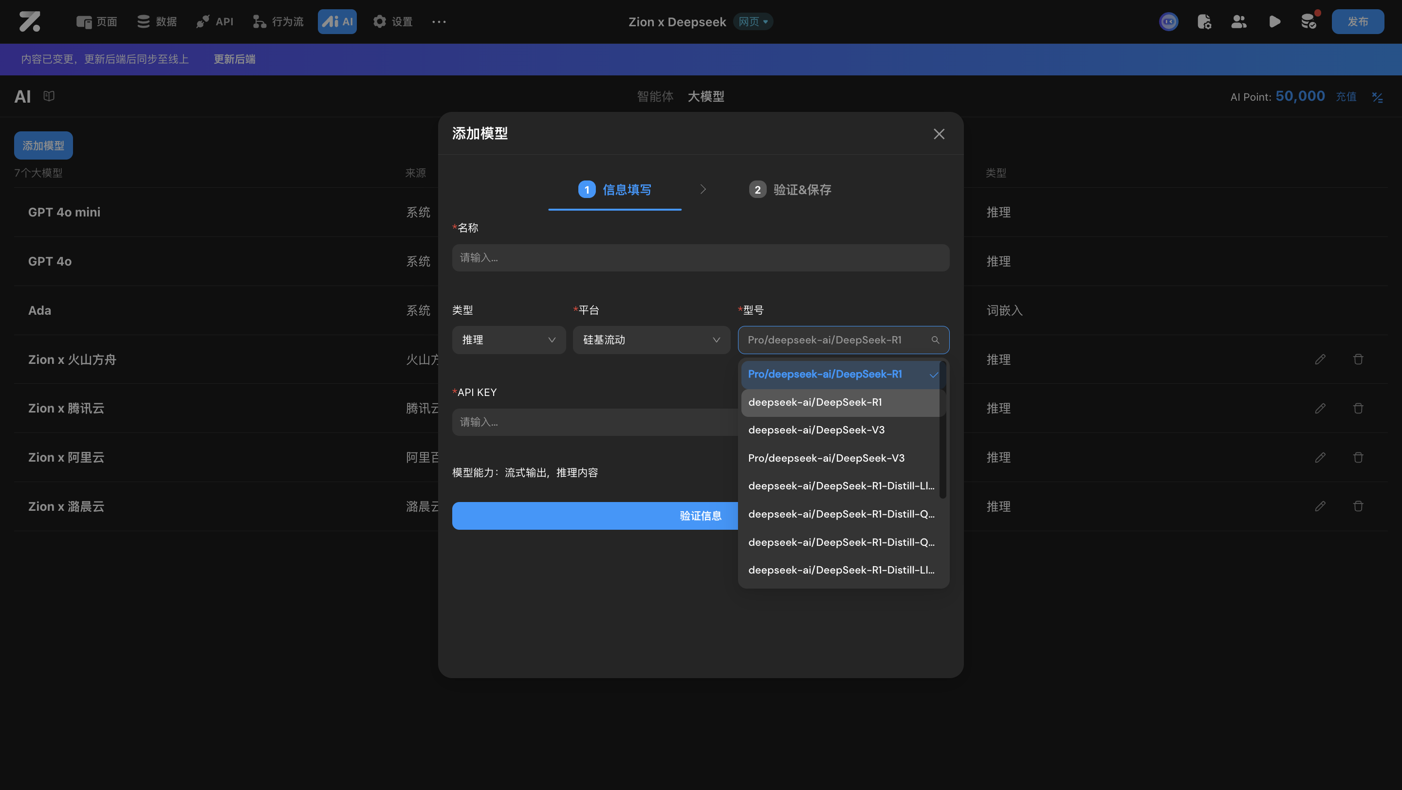Open the 设置 settings section

(x=392, y=22)
